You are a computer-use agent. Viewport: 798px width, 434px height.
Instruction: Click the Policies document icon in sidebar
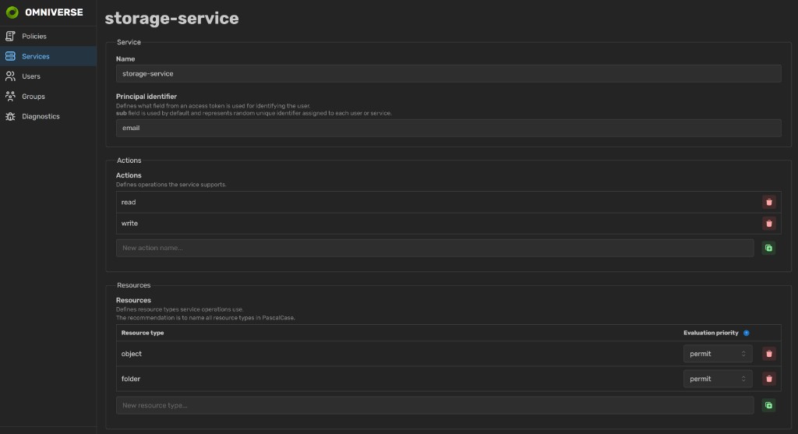(x=10, y=36)
